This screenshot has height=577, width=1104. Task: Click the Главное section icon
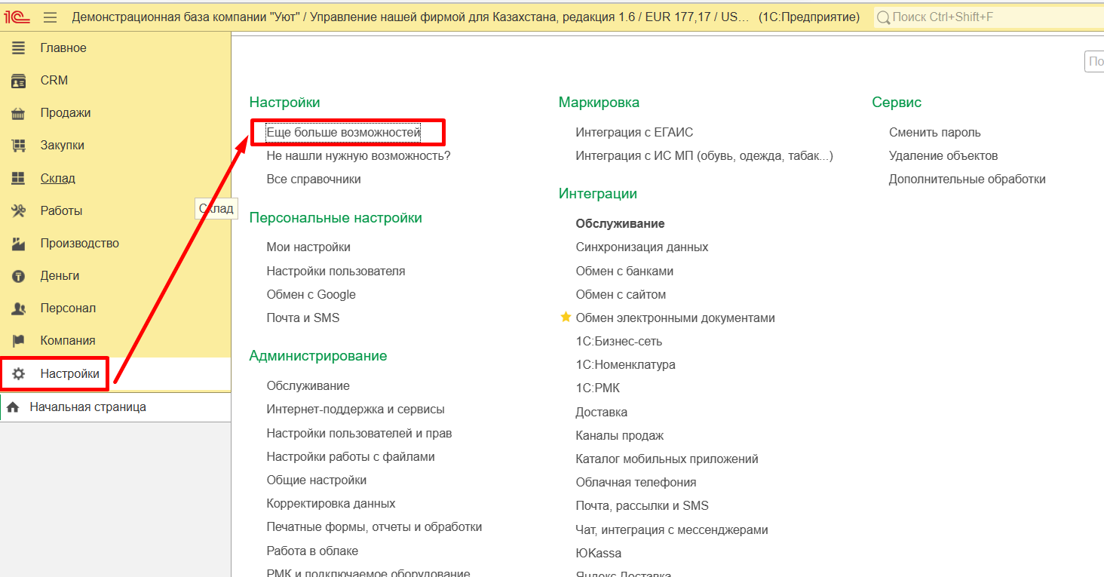coord(18,48)
